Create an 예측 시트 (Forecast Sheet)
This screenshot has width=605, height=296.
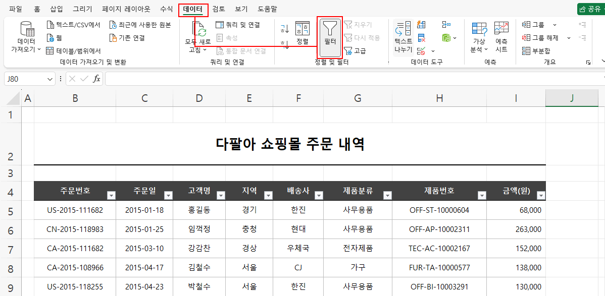(x=501, y=37)
